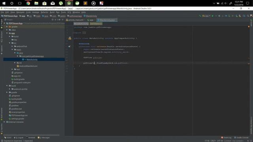Toggle the Terminal tool window button
Viewport: 253px width, 142px height.
30,138
